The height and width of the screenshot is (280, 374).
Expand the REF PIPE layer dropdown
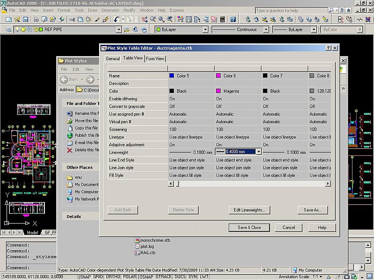coord(118,29)
